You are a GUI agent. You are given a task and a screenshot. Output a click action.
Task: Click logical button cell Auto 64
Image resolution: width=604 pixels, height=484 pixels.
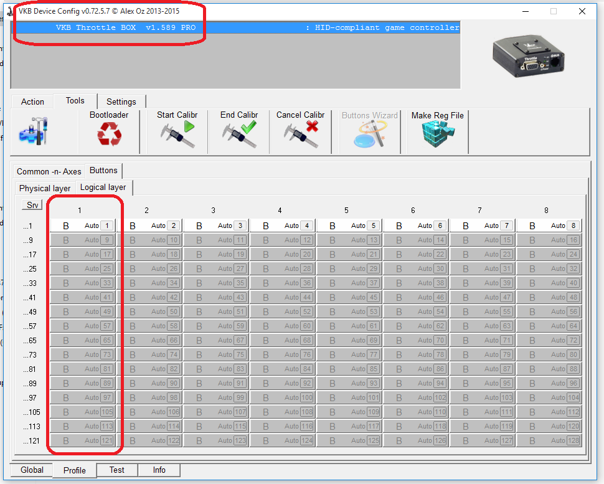tap(550, 326)
